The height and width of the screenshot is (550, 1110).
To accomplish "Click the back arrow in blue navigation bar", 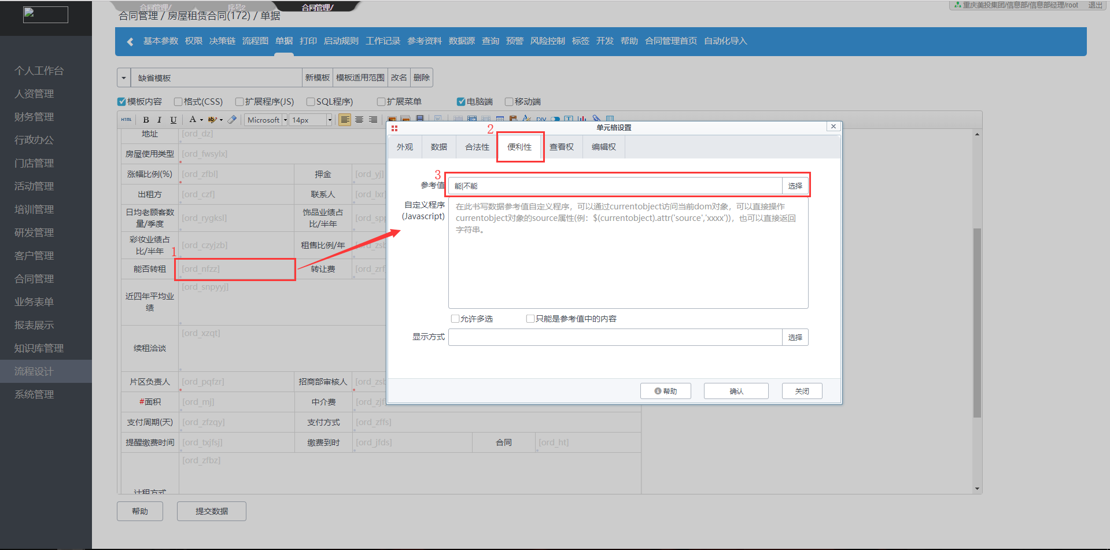I will [130, 42].
